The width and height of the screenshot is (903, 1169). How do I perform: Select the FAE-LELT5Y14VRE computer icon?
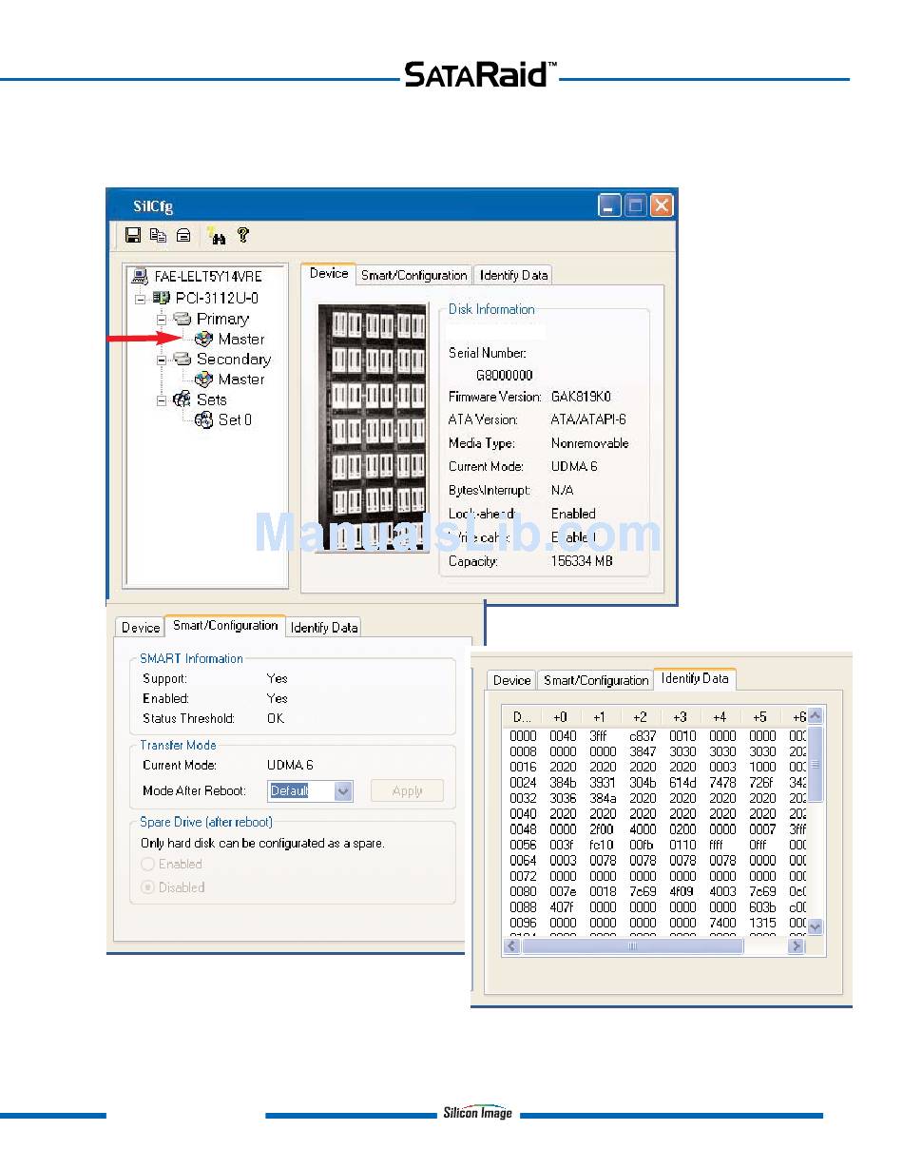click(x=141, y=276)
